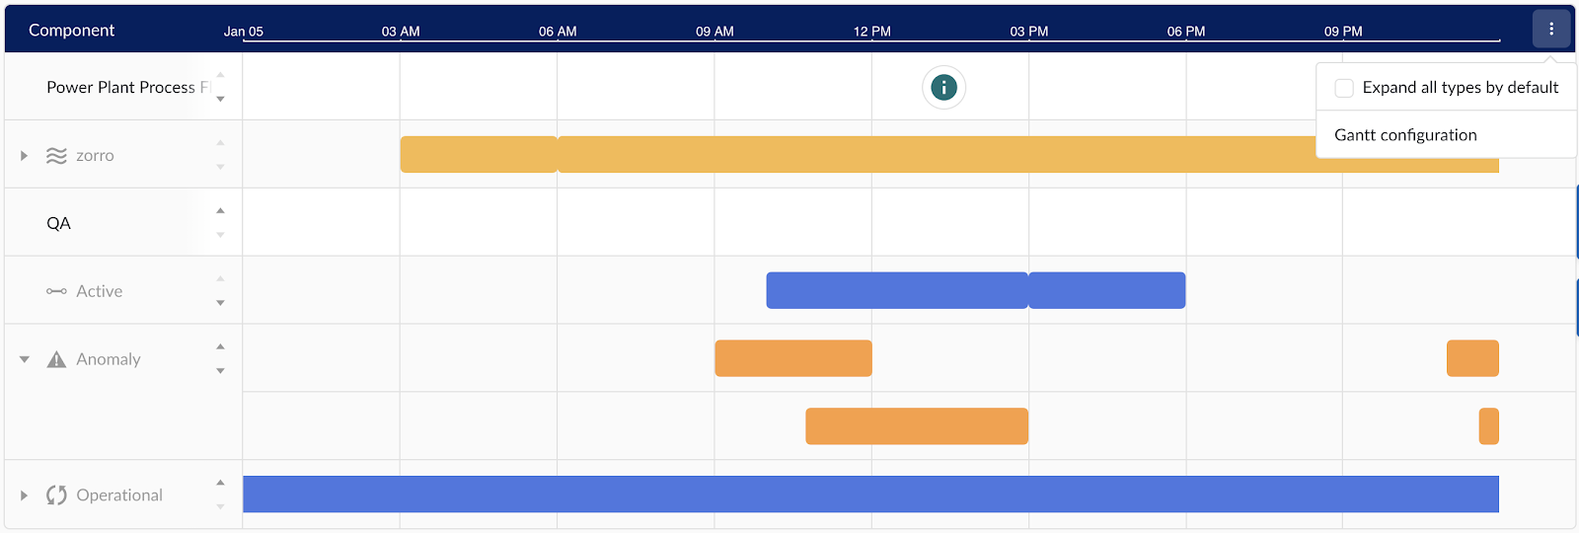
Task: Collapse the Anomaly row
Action: (24, 359)
